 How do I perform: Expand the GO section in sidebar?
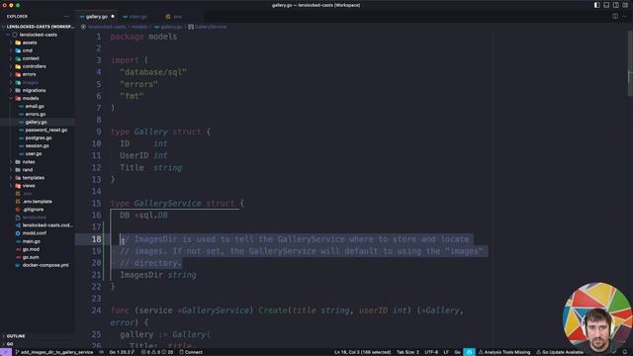click(x=9, y=344)
